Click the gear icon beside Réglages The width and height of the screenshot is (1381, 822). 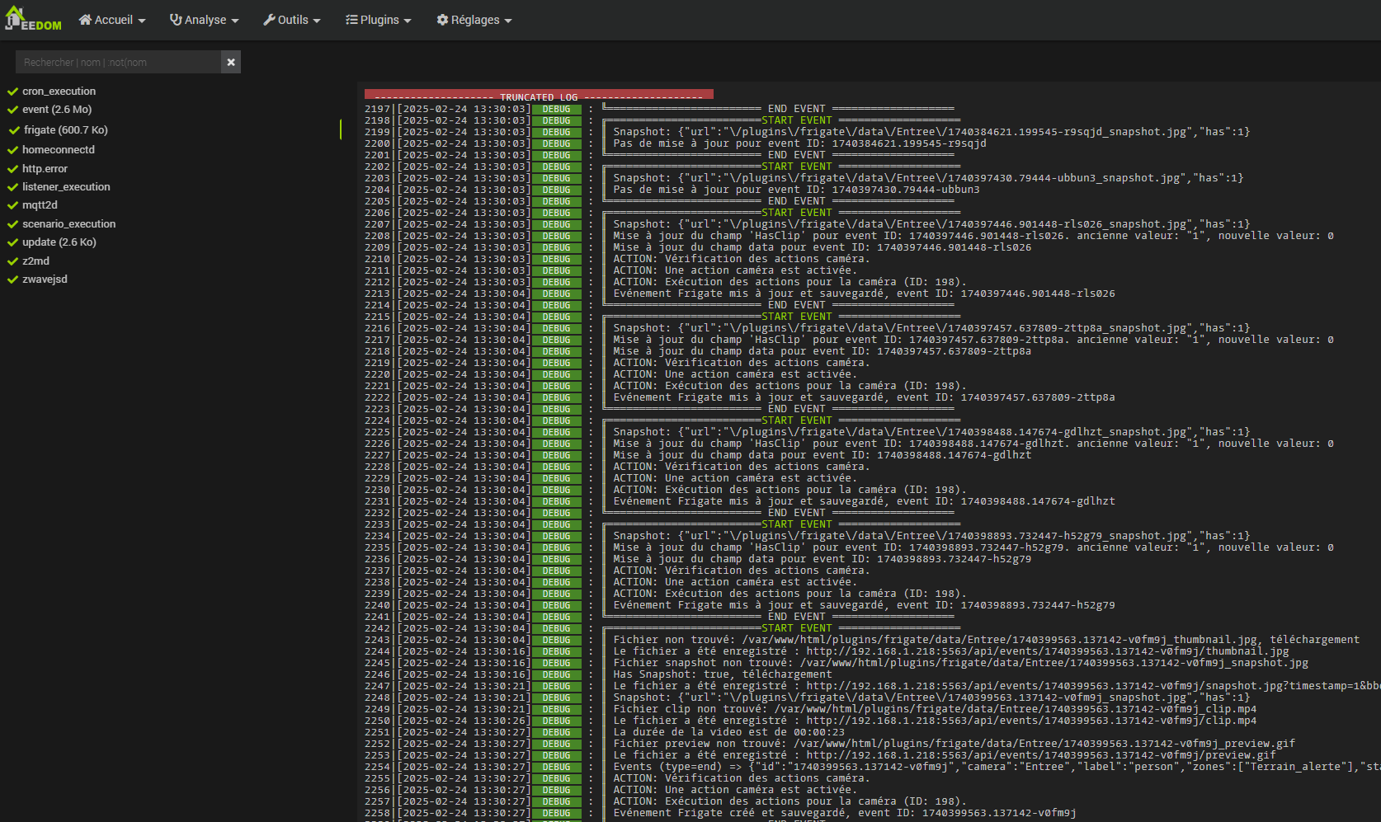[x=442, y=20]
